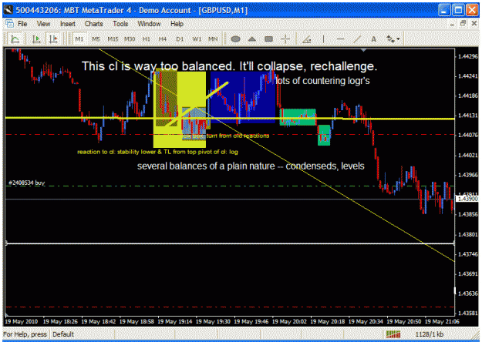Switch to M30 timeframe
Screen dimensions: 482x342
pos(130,39)
